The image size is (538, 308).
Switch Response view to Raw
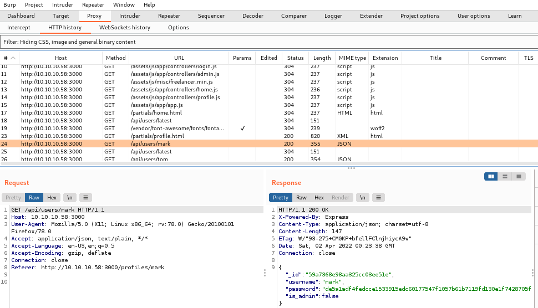pos(301,197)
